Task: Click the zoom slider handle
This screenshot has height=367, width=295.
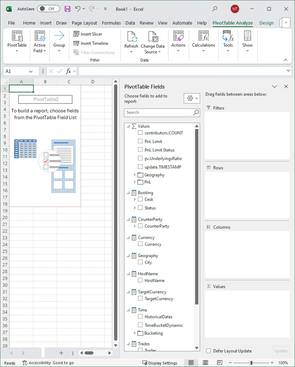Action: point(251,363)
